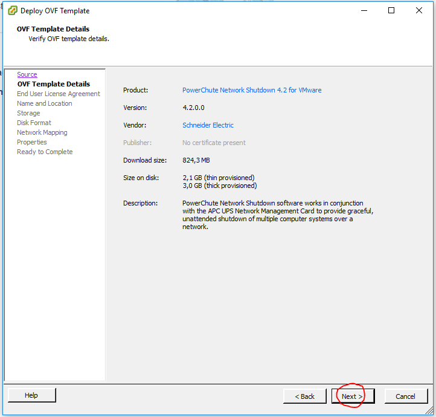This screenshot has width=436, height=417.
Task: Click the Version: label
Action: [135, 108]
